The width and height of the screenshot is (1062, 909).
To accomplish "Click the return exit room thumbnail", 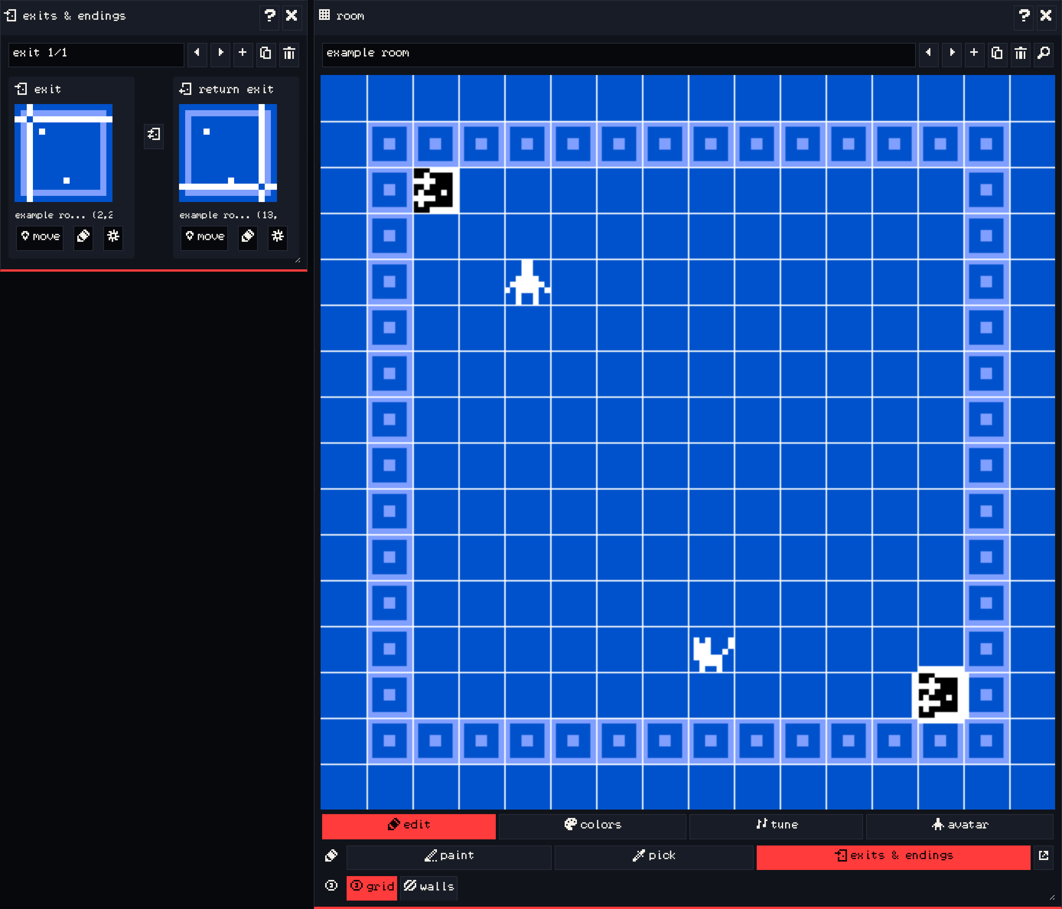I will (x=228, y=153).
